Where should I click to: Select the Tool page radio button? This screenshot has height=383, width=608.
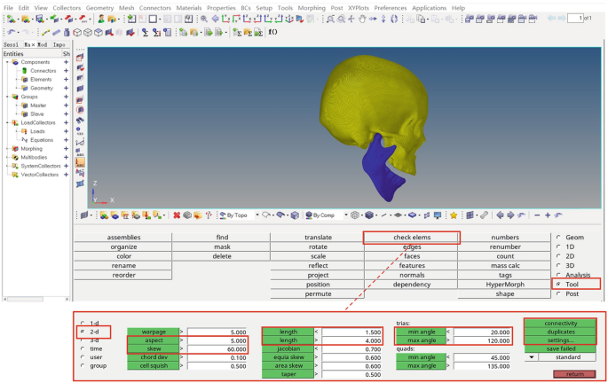[x=557, y=285]
